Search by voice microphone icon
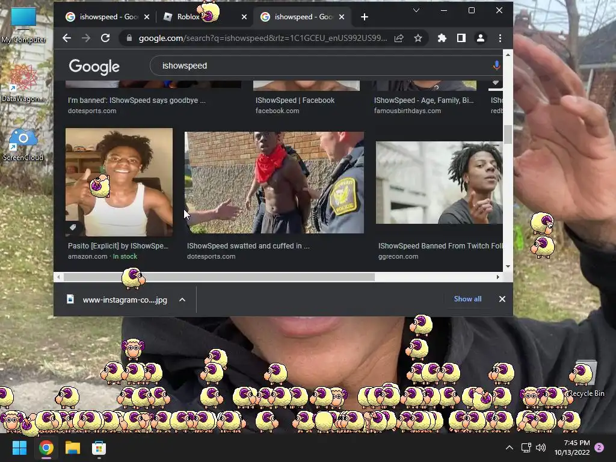Image resolution: width=616 pixels, height=462 pixels. tap(496, 66)
